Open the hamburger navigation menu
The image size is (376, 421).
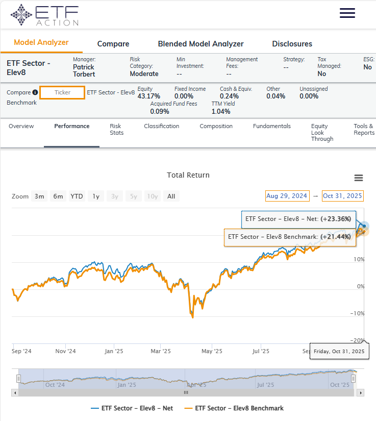pos(347,13)
